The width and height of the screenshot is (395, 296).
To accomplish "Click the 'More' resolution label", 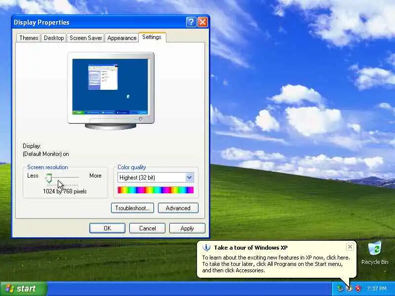I will tap(95, 176).
